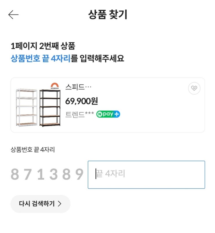
Task: Select the white shelf rack image
Action: click(27, 107)
